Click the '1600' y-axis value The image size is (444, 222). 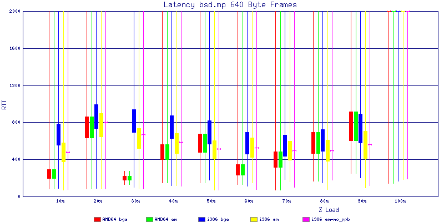coord(16,48)
